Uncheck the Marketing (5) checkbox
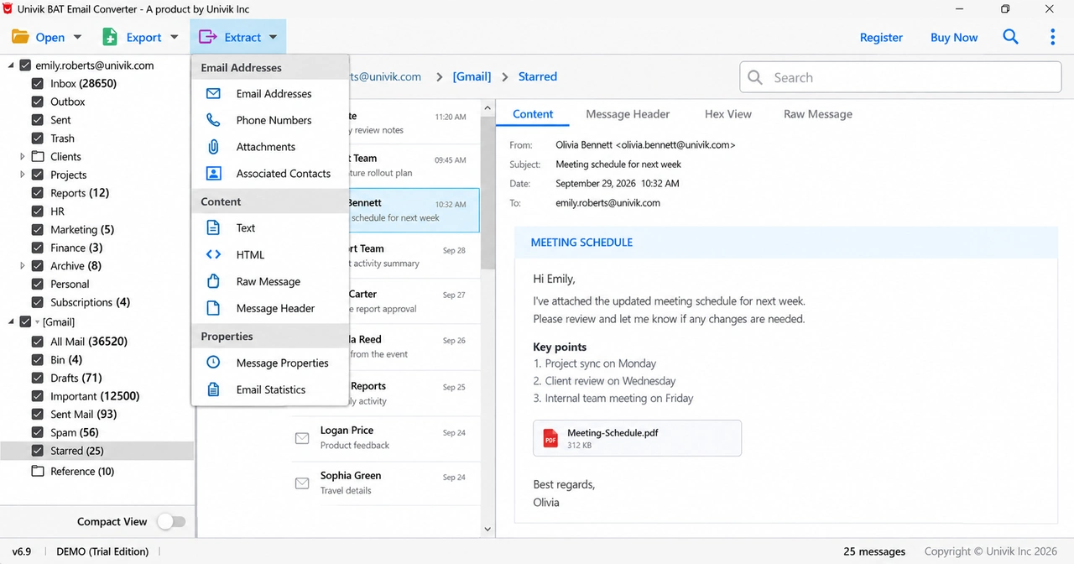This screenshot has height=564, width=1074. (38, 229)
